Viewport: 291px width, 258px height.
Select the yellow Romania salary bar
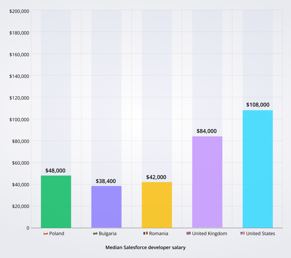[x=157, y=205]
